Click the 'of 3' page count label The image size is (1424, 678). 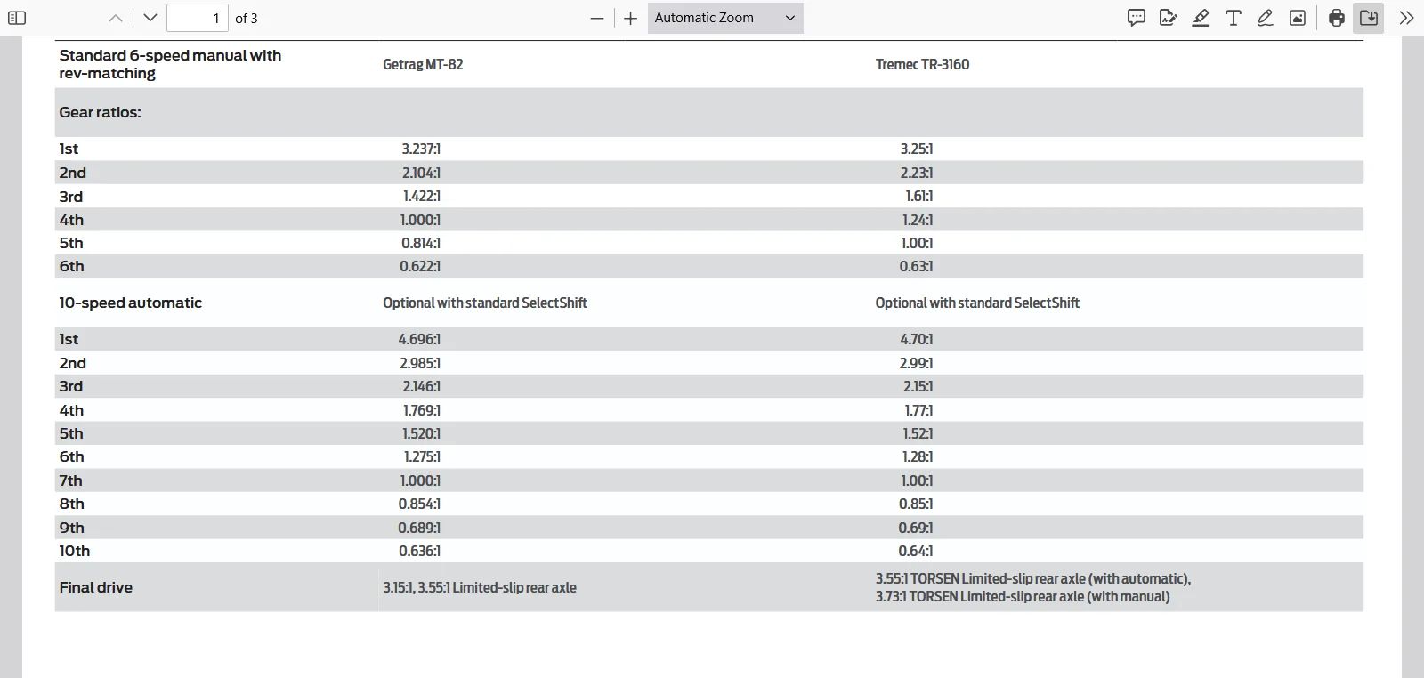point(247,18)
